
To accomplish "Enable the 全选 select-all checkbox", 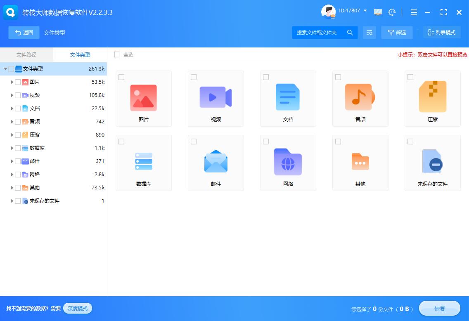I will point(117,54).
